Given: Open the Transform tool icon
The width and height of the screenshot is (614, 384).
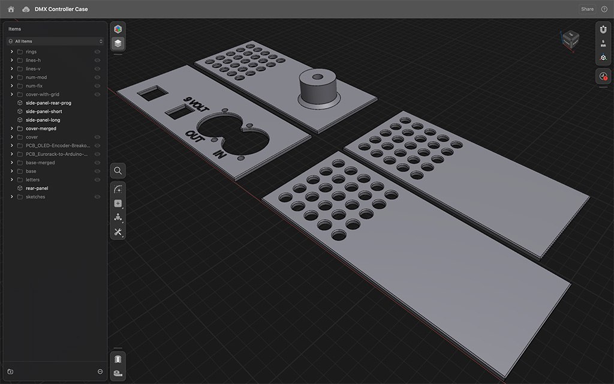Looking at the screenshot, I should pyautogui.click(x=118, y=217).
